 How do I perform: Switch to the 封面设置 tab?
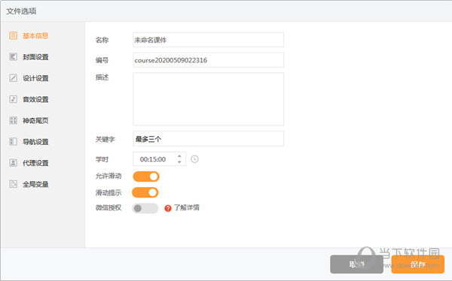(35, 57)
